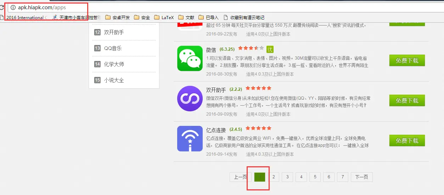
Task: Click the star rating of 亿点连接
Action: (258, 128)
